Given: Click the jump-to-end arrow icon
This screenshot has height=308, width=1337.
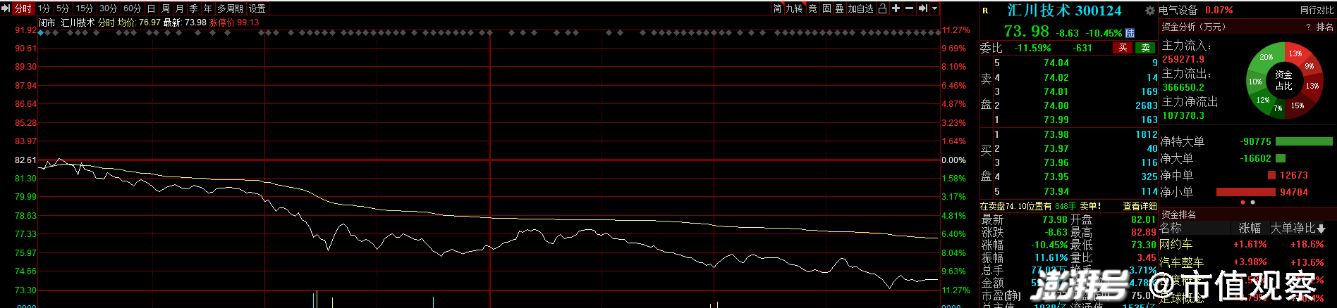Looking at the screenshot, I should coord(922,8).
